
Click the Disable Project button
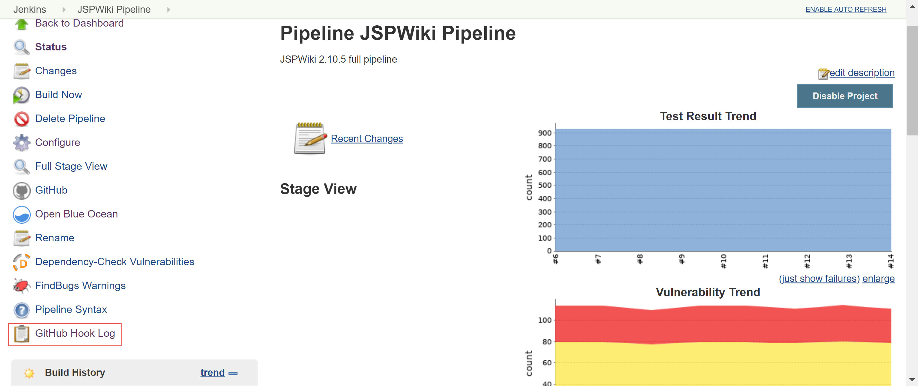(845, 96)
